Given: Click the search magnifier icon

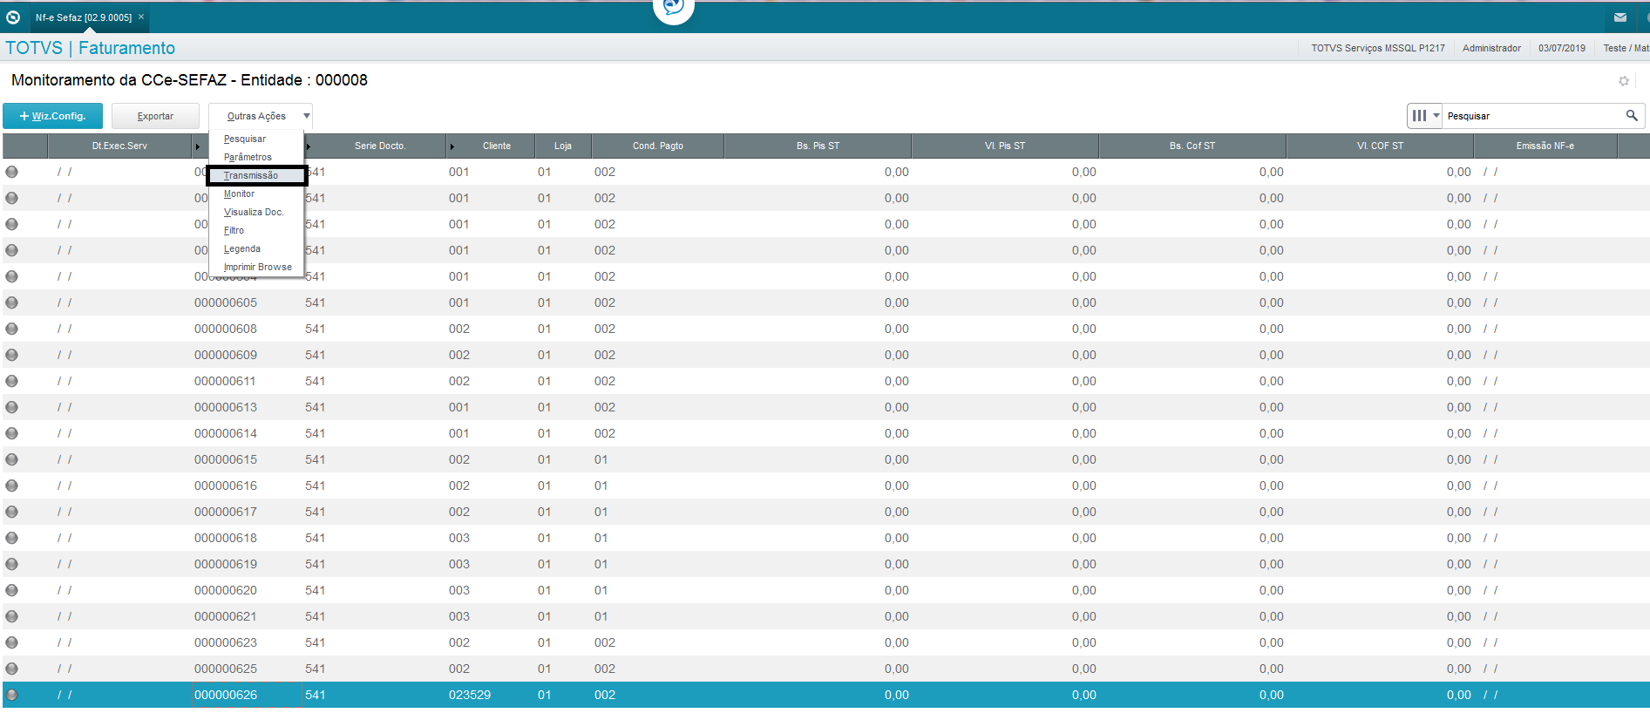Looking at the screenshot, I should [1632, 115].
